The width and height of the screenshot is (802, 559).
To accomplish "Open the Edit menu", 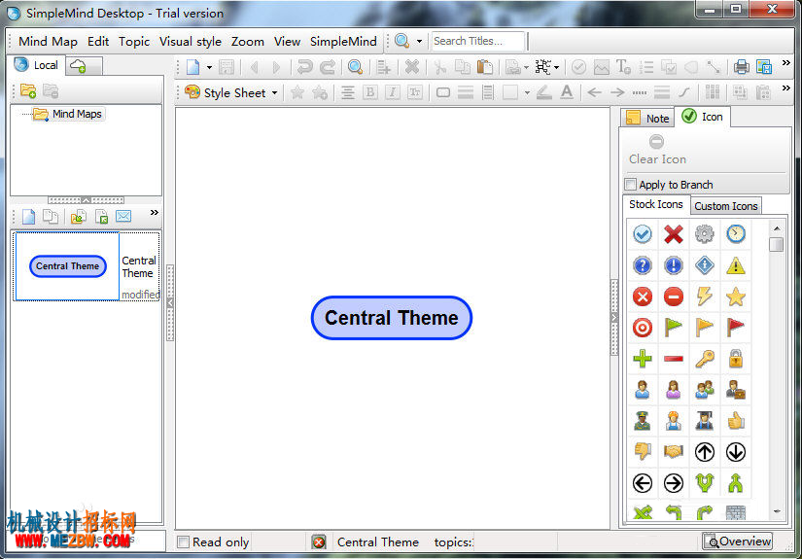I will click(97, 42).
